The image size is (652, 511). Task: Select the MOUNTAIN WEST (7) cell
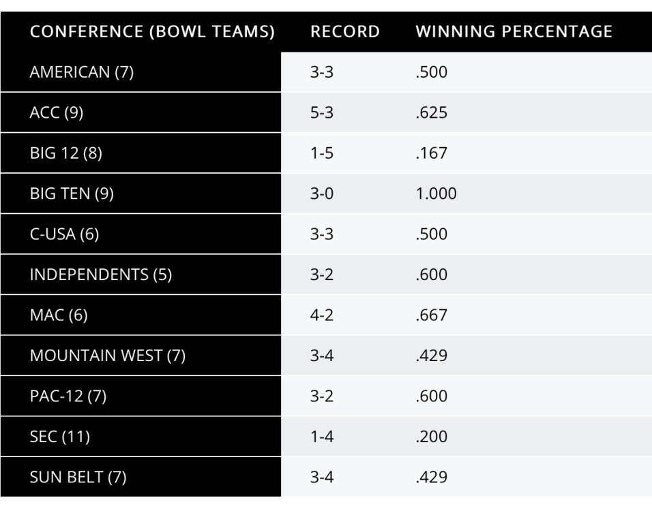(x=108, y=356)
